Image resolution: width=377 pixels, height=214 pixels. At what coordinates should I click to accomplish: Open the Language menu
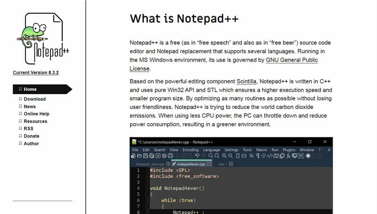(x=212, y=150)
